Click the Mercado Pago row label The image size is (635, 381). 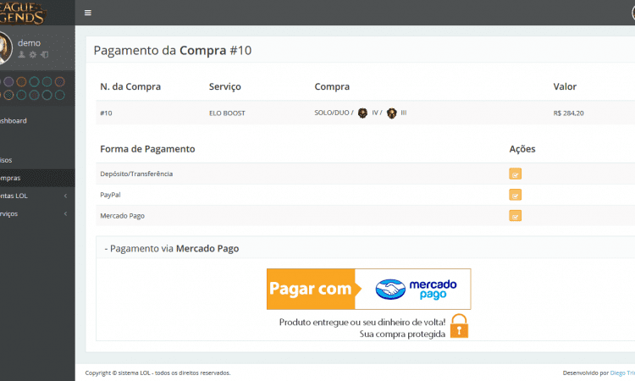122,216
